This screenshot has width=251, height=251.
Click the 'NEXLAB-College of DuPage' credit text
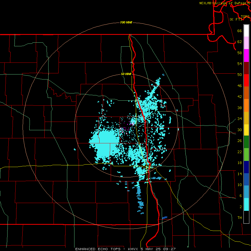click(223, 3)
